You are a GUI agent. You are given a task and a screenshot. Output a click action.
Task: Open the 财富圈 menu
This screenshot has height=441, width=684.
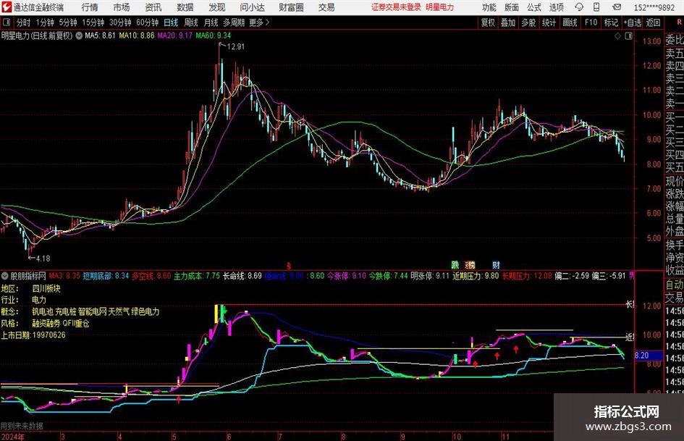pos(291,7)
